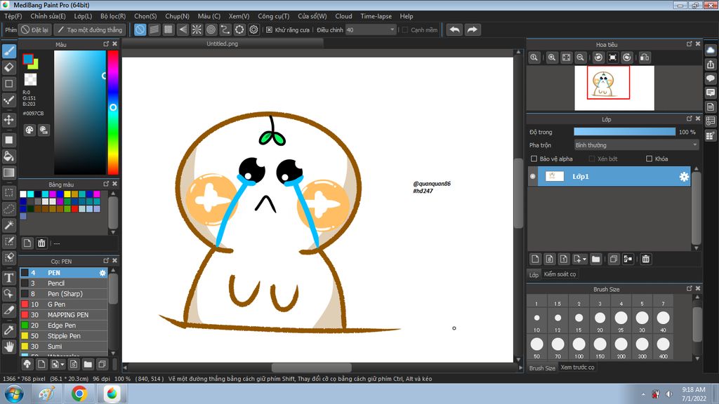Image resolution: width=719 pixels, height=404 pixels.
Task: Zoom in on the navigator preview
Action: point(552,58)
